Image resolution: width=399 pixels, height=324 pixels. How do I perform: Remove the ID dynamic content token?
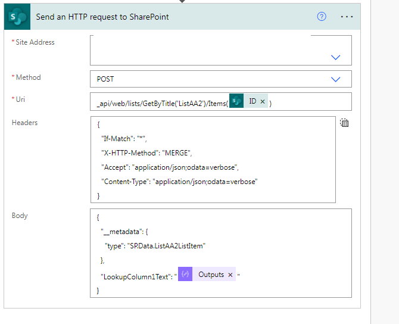coord(263,101)
